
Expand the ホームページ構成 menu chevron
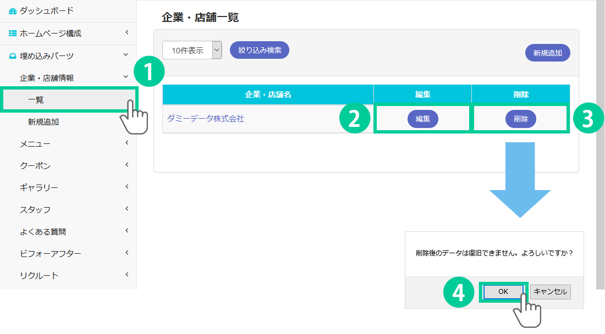[127, 33]
